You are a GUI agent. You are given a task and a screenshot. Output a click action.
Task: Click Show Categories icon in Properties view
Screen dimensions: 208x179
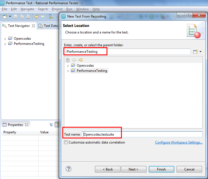pyautogui.click(x=52, y=125)
